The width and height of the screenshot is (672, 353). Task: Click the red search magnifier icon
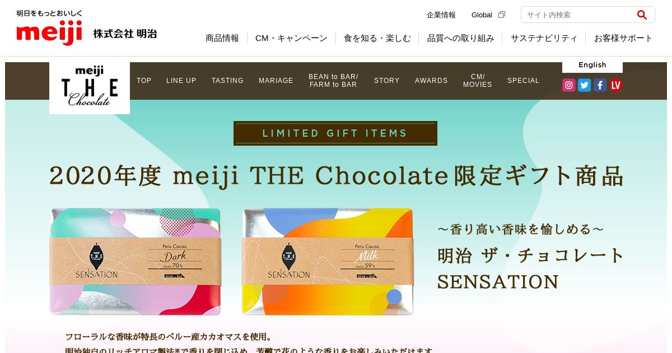642,15
